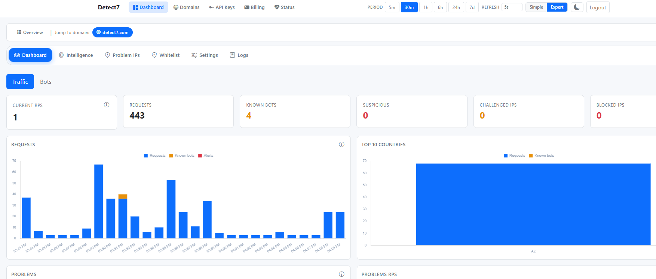Set period to 7d
Screen dimensions: 656x279
pos(472,7)
